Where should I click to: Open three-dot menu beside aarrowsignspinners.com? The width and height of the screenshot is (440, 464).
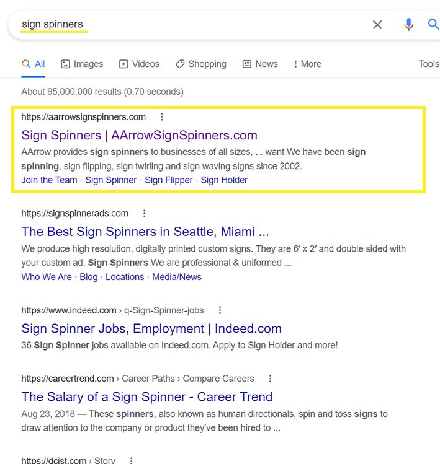pos(162,116)
